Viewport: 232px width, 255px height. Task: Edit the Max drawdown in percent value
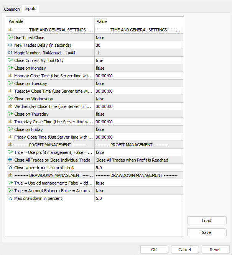click(x=139, y=198)
